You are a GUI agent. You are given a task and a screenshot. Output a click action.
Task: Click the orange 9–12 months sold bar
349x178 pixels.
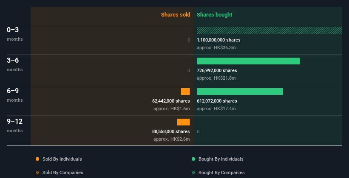click(183, 122)
